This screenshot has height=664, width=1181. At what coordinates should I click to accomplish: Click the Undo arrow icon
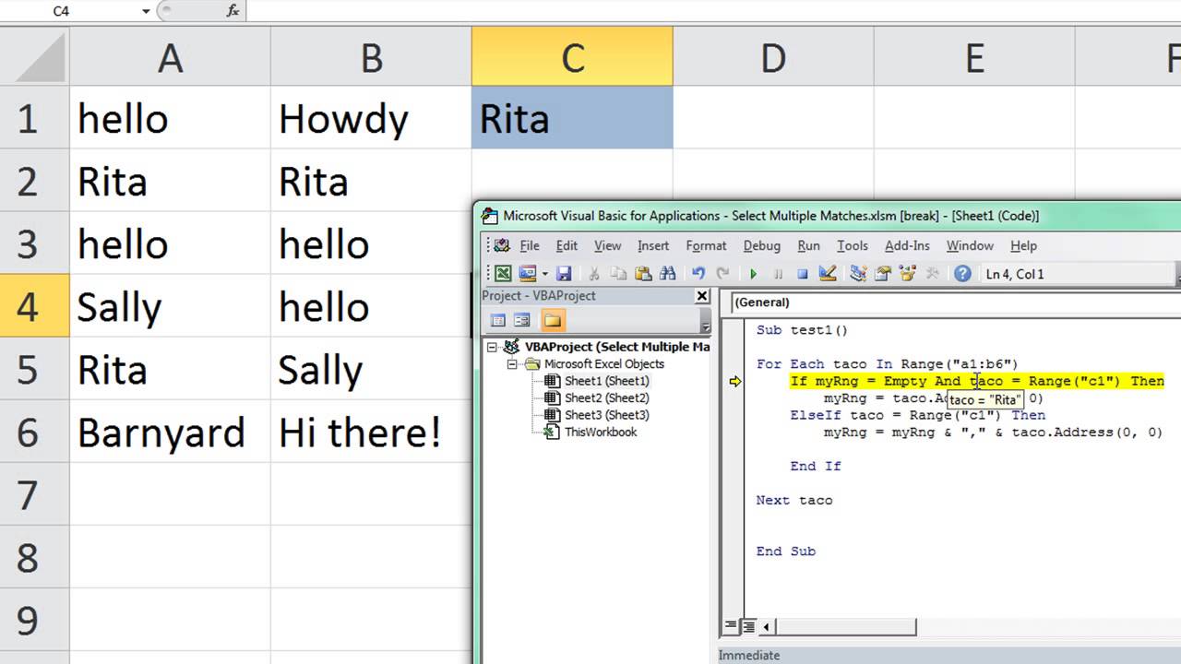(698, 274)
